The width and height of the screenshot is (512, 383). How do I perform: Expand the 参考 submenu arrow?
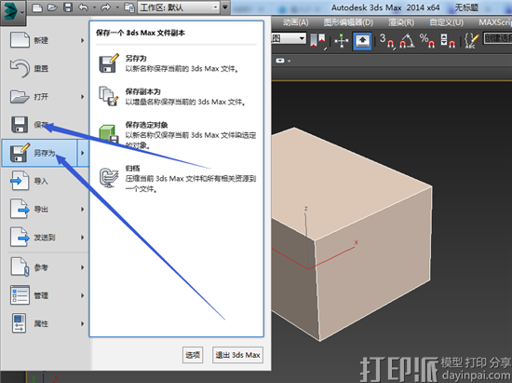click(83, 267)
